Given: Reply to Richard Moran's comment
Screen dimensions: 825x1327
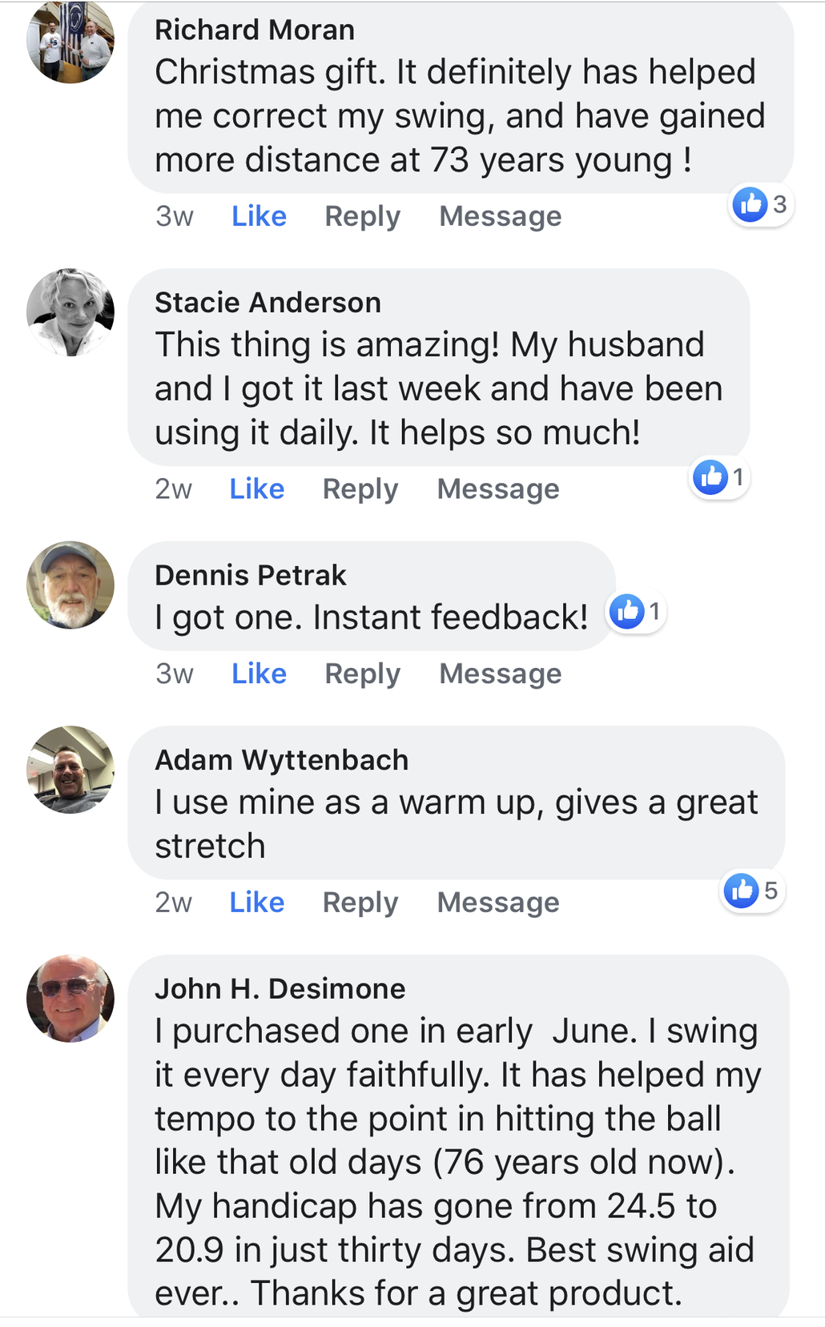Looking at the screenshot, I should [x=362, y=216].
